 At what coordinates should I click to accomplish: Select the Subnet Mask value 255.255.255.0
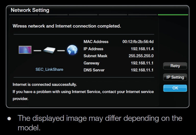point(141,56)
